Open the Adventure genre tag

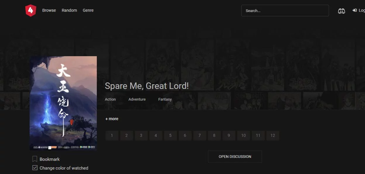pyautogui.click(x=137, y=99)
